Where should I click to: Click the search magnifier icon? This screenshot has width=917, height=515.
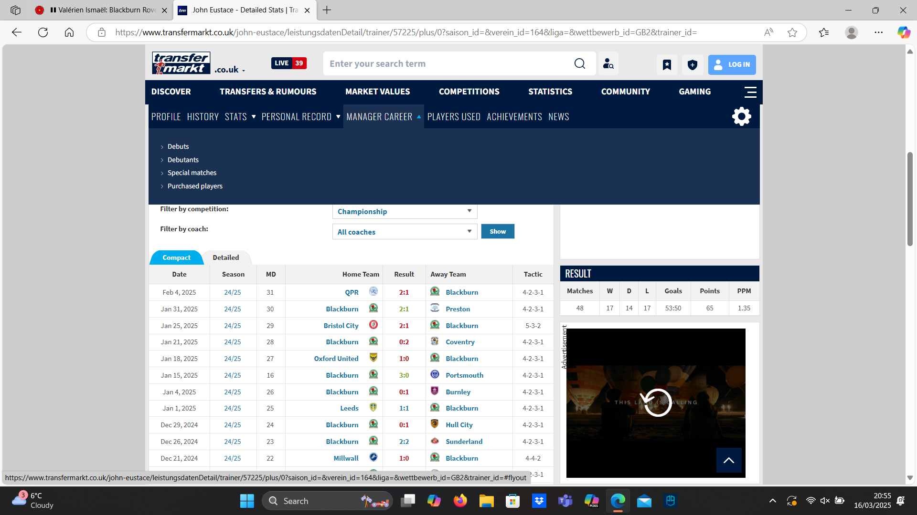pyautogui.click(x=579, y=63)
